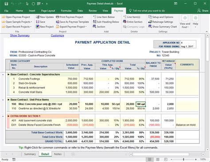This screenshot has height=162, width=210.
Task: Start a New Project
Action: click(x=45, y=27)
